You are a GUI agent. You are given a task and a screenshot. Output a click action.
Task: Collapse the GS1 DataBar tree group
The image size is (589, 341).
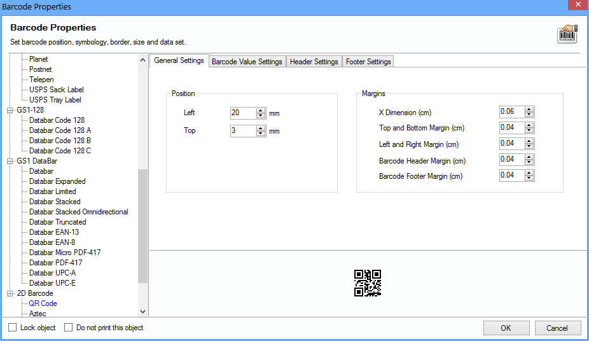pos(10,161)
